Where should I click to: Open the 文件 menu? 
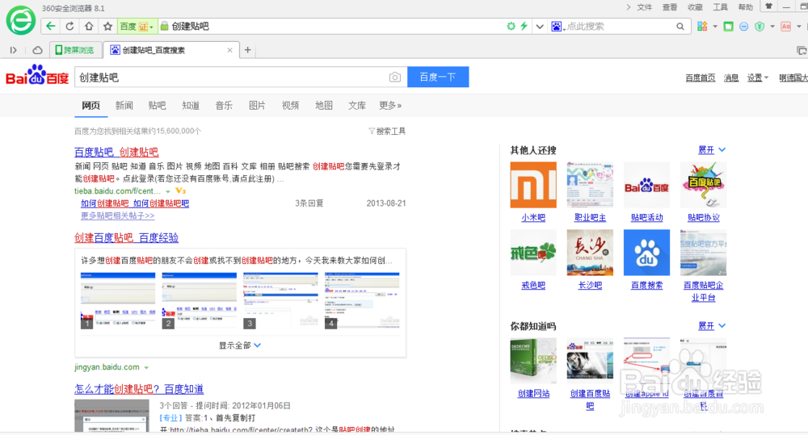point(644,7)
